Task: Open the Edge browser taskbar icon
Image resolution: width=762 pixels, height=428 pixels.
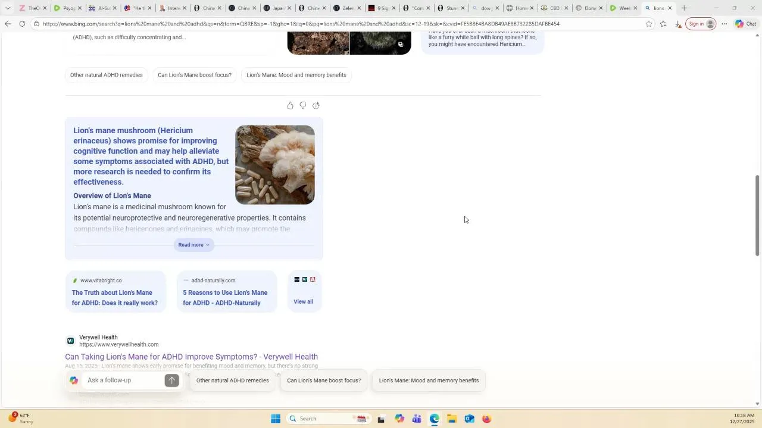Action: point(435,418)
